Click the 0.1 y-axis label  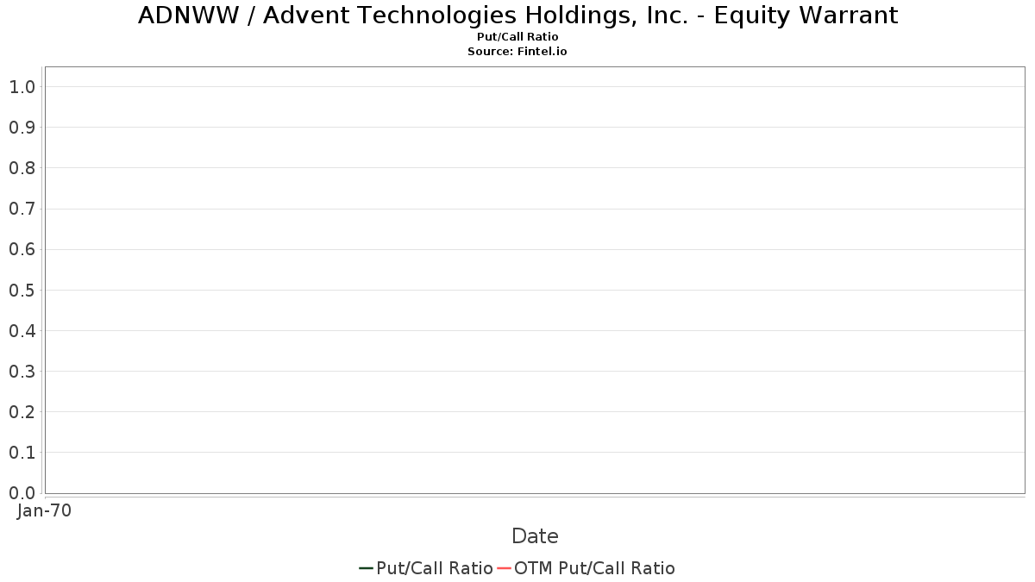(x=22, y=452)
